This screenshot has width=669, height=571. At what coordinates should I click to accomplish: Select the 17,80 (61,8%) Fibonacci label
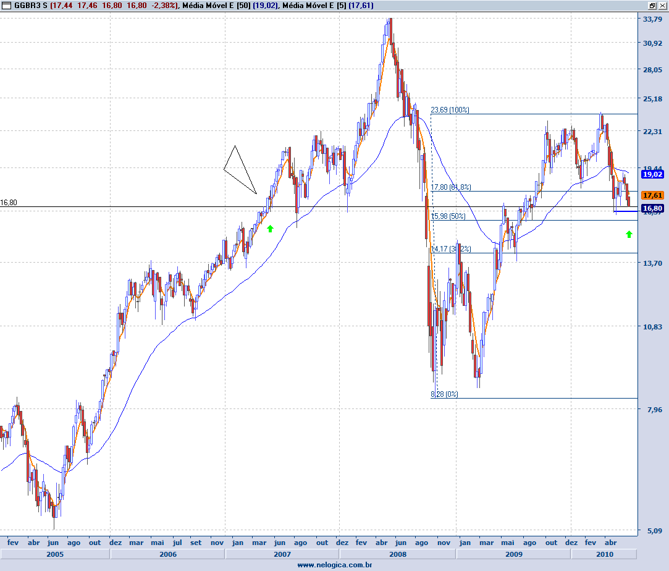point(450,187)
